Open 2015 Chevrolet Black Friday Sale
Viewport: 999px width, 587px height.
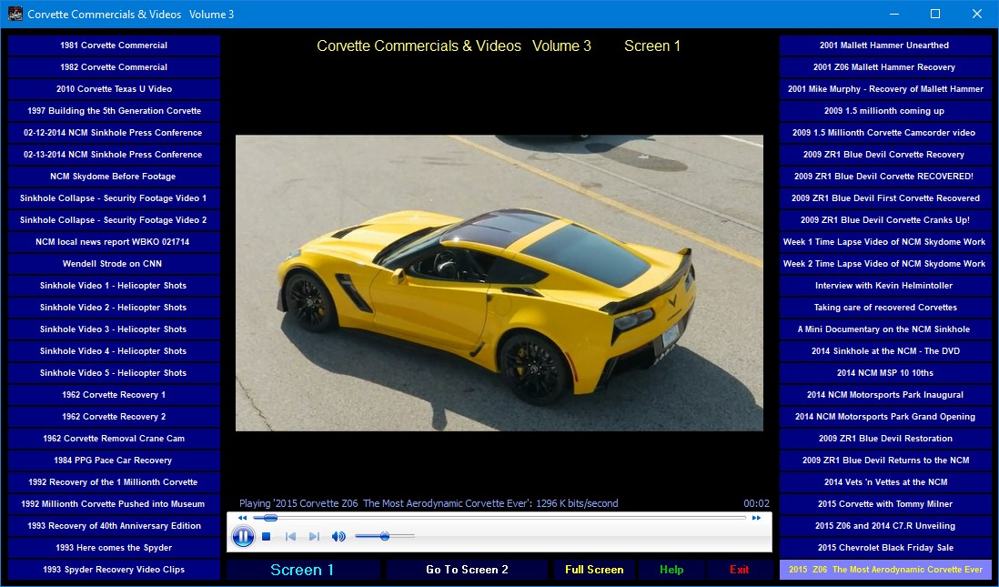coord(885,548)
